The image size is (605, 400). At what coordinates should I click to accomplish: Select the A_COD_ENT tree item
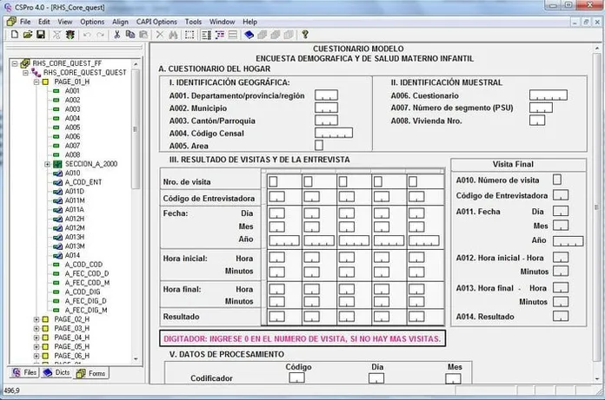(83, 182)
